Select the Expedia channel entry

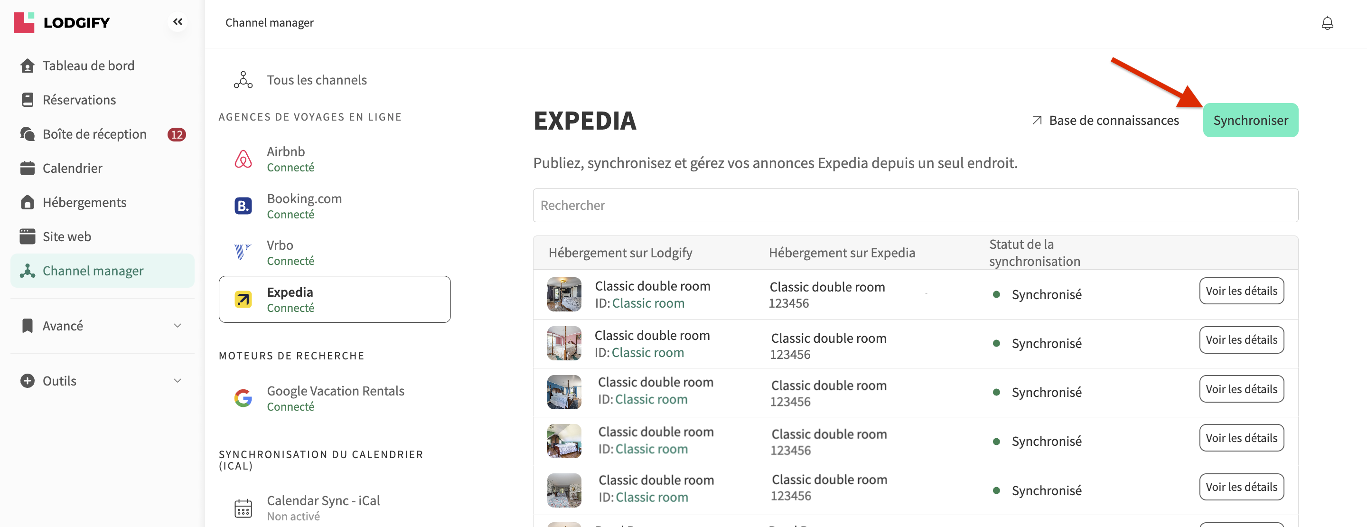334,299
